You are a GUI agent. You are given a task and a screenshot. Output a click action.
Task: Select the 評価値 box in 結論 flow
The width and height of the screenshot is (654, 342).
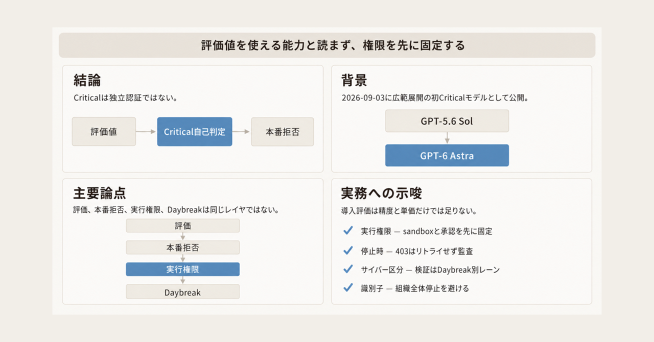104,132
